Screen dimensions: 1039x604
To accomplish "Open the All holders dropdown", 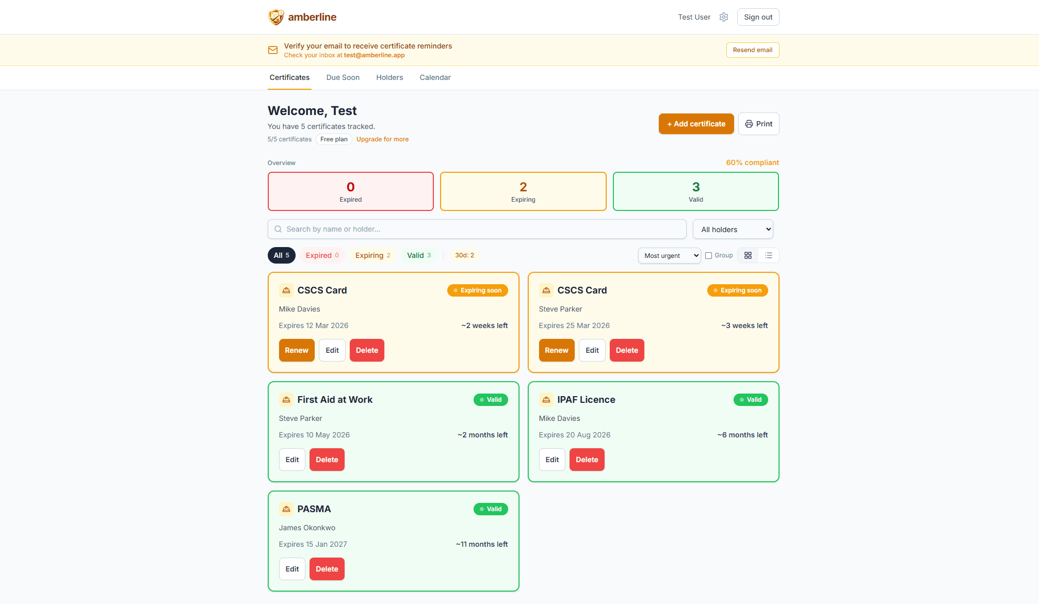I will tap(733, 230).
